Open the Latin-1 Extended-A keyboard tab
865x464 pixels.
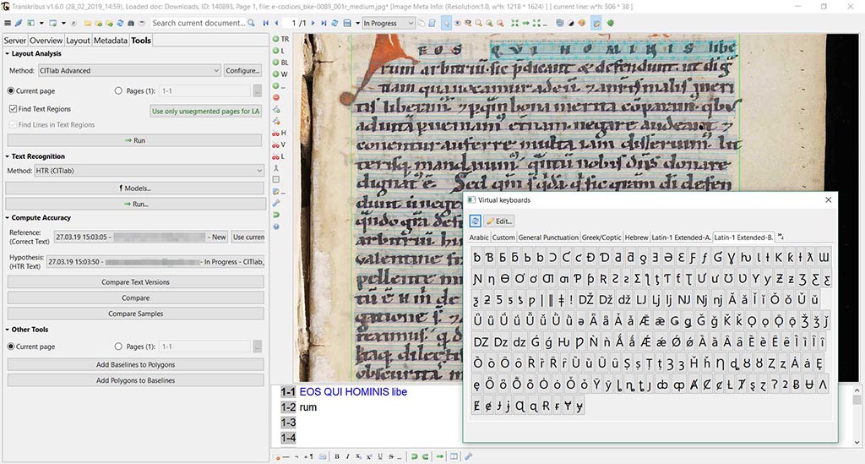pos(682,237)
